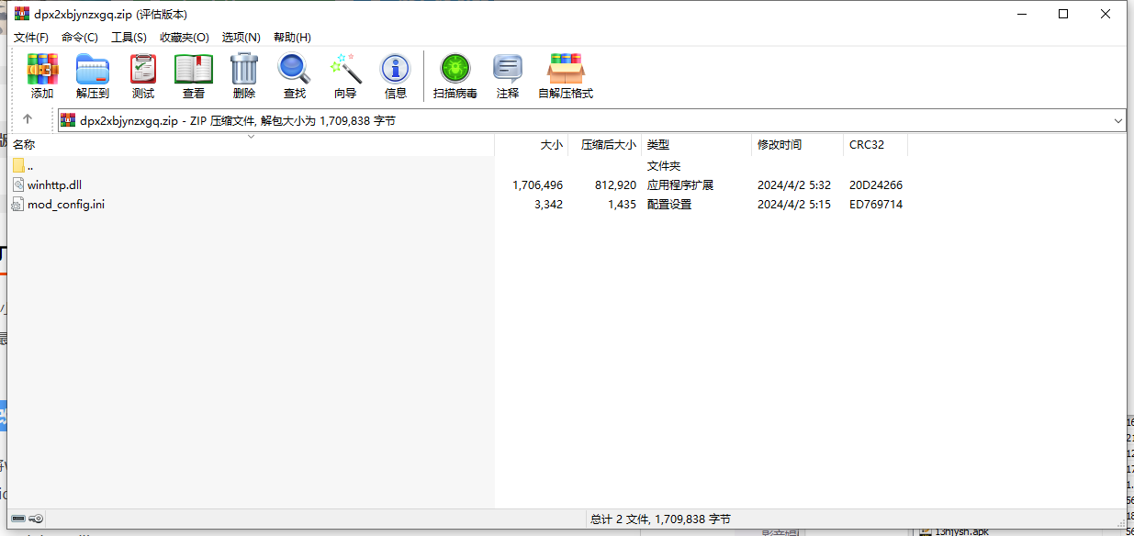
Task: Click size value 1,706,496
Action: (x=537, y=184)
